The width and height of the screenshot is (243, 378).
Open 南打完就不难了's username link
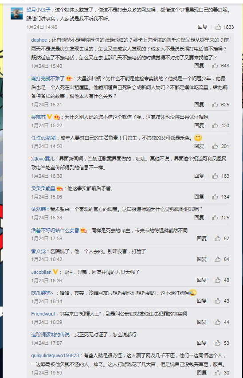click(x=48, y=78)
